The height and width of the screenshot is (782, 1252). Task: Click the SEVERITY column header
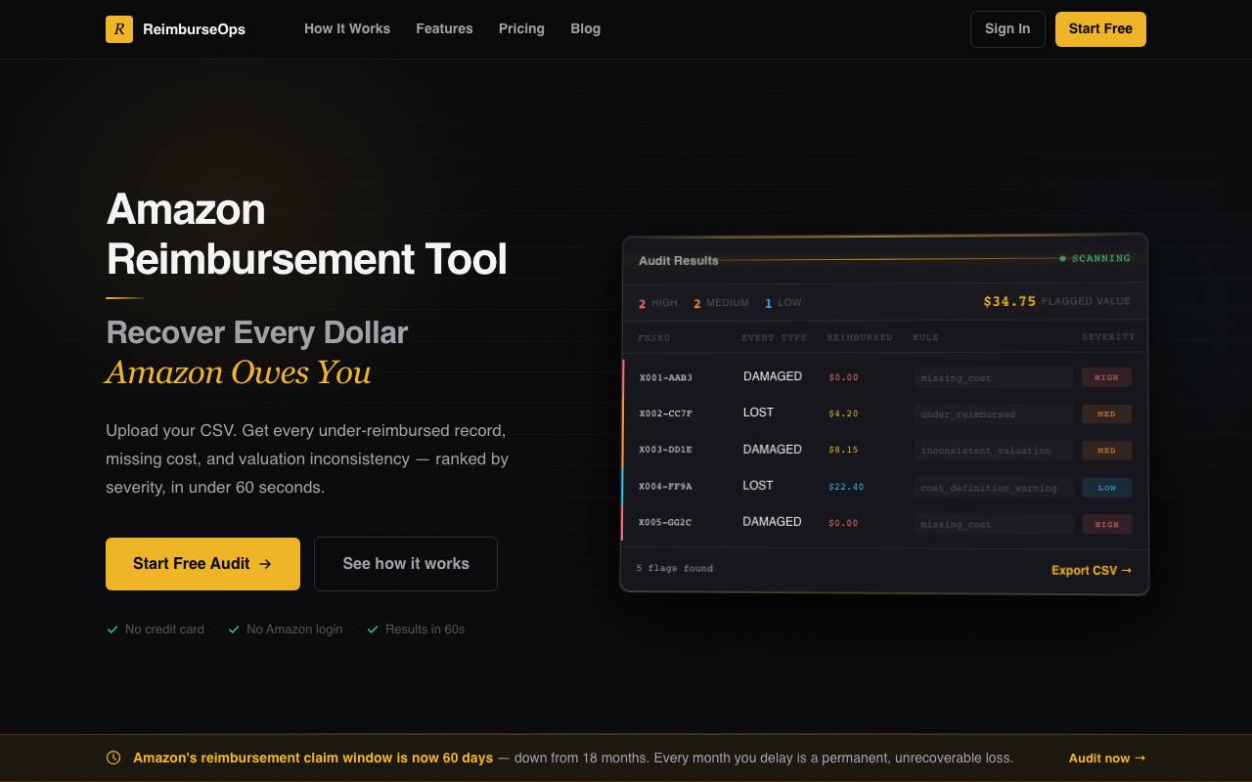[1108, 337]
